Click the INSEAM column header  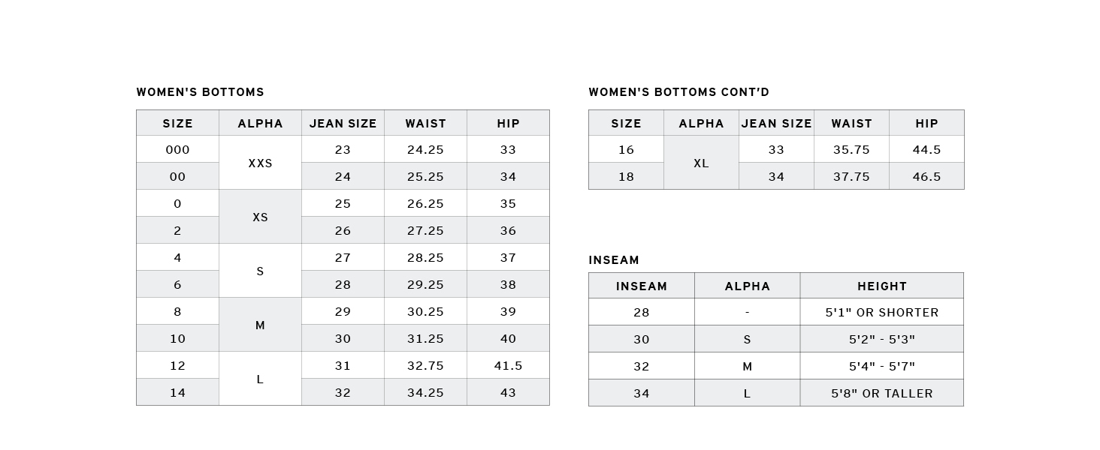tap(641, 286)
